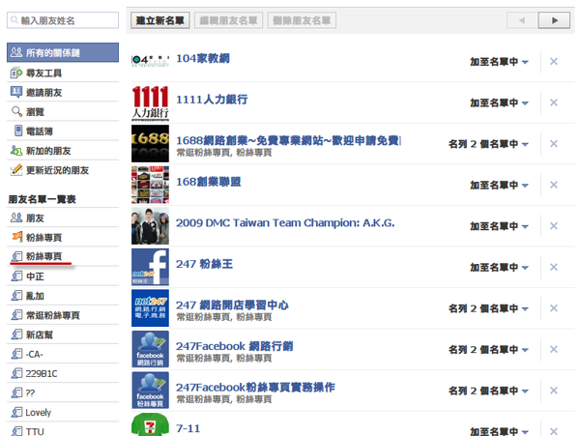Open the -CA- friend list

point(63,354)
